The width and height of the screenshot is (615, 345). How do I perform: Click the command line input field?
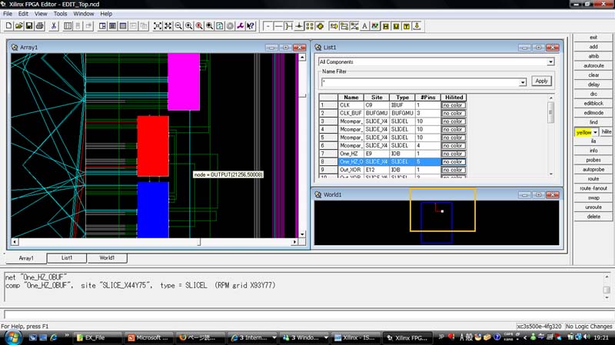(x=306, y=314)
